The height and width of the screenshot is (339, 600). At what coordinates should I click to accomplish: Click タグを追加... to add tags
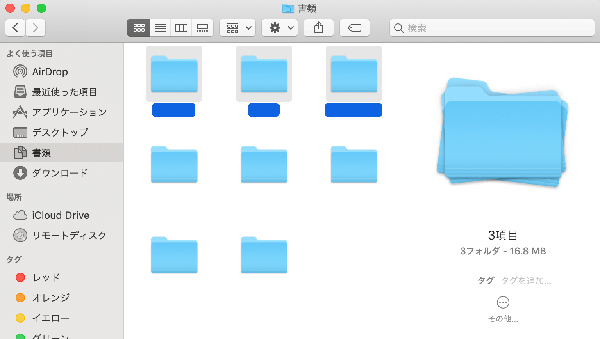526,280
